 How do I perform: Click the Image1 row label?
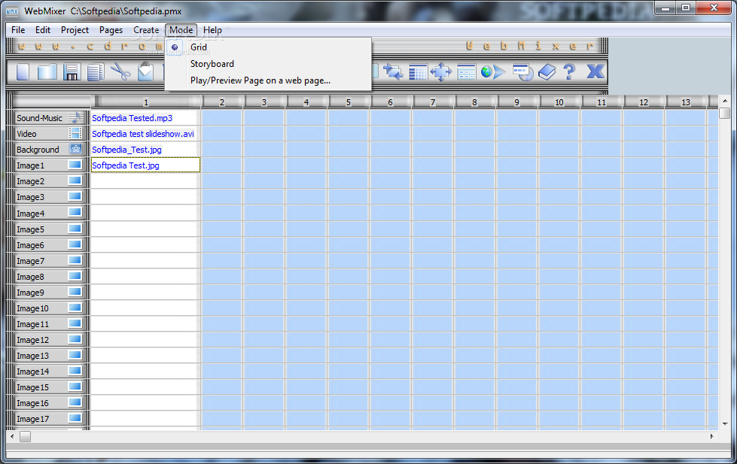click(31, 165)
